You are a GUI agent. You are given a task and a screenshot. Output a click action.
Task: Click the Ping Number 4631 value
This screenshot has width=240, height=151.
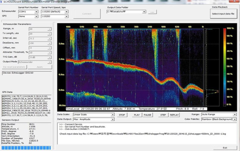pos(32,124)
